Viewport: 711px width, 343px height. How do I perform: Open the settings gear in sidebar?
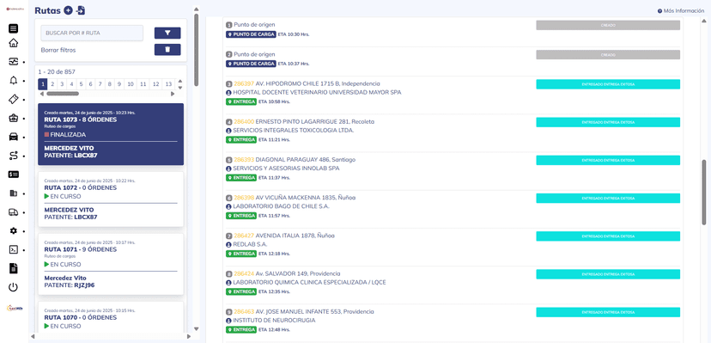click(14, 231)
